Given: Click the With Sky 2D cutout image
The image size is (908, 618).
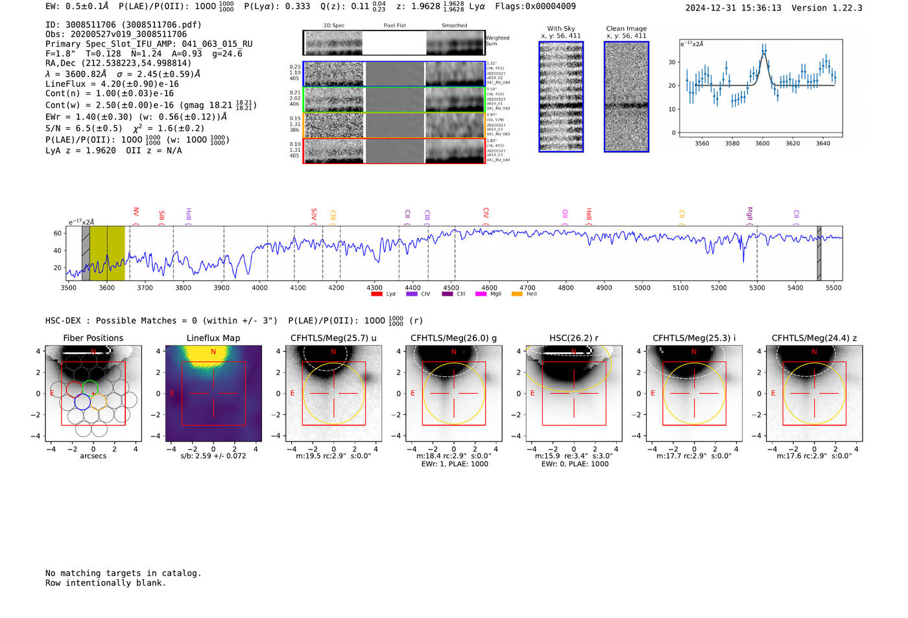Looking at the screenshot, I should pos(561,97).
